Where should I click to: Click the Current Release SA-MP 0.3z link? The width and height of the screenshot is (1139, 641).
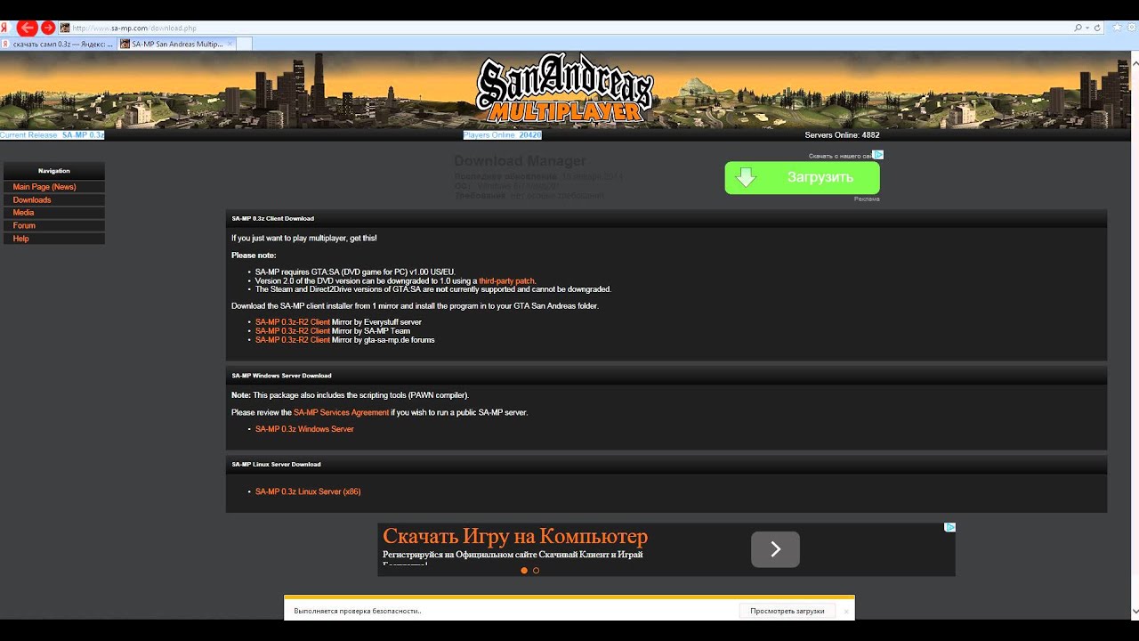(x=53, y=135)
